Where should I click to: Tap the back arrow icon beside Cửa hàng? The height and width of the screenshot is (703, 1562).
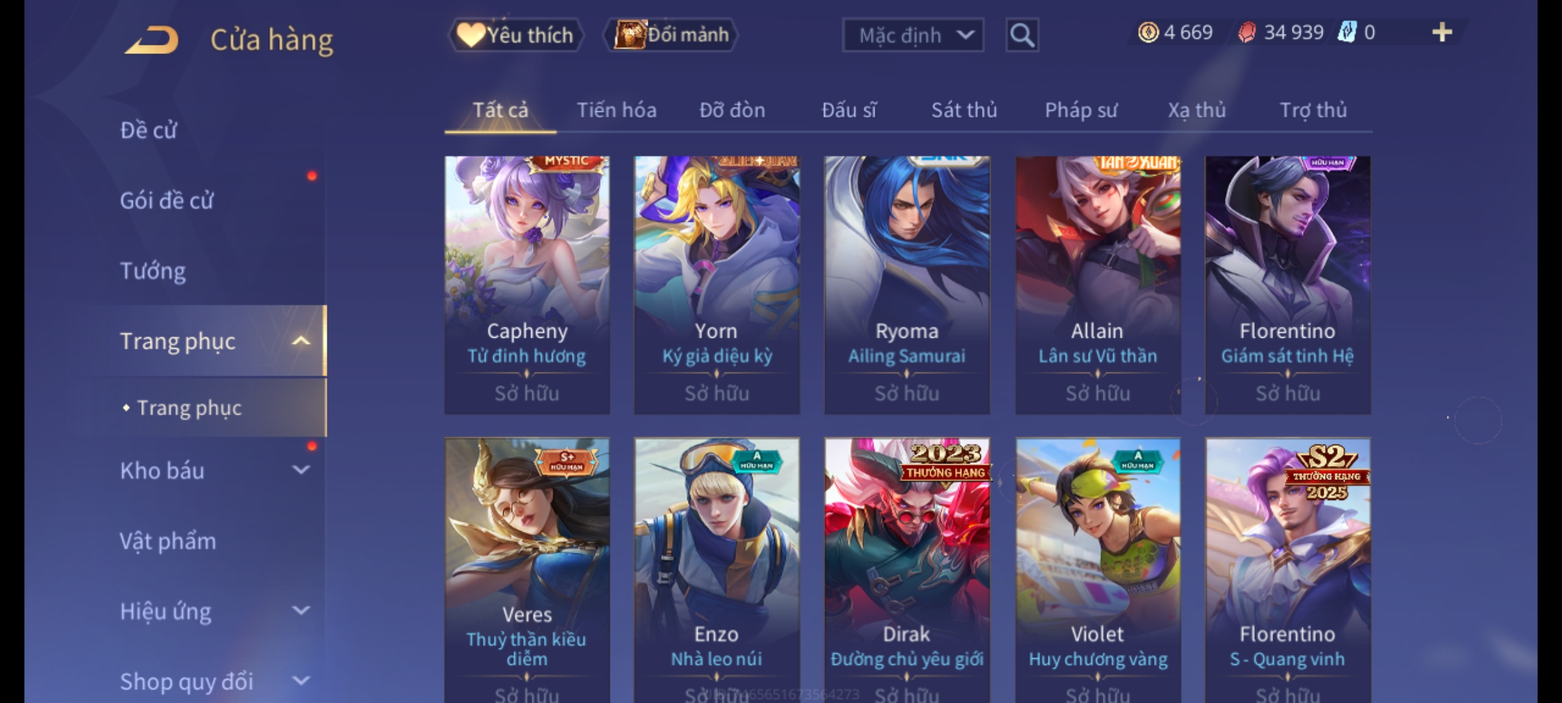152,40
